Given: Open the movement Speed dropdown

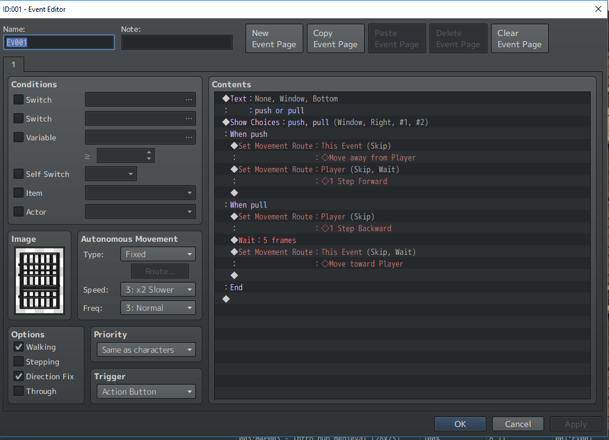Looking at the screenshot, I should [x=158, y=290].
